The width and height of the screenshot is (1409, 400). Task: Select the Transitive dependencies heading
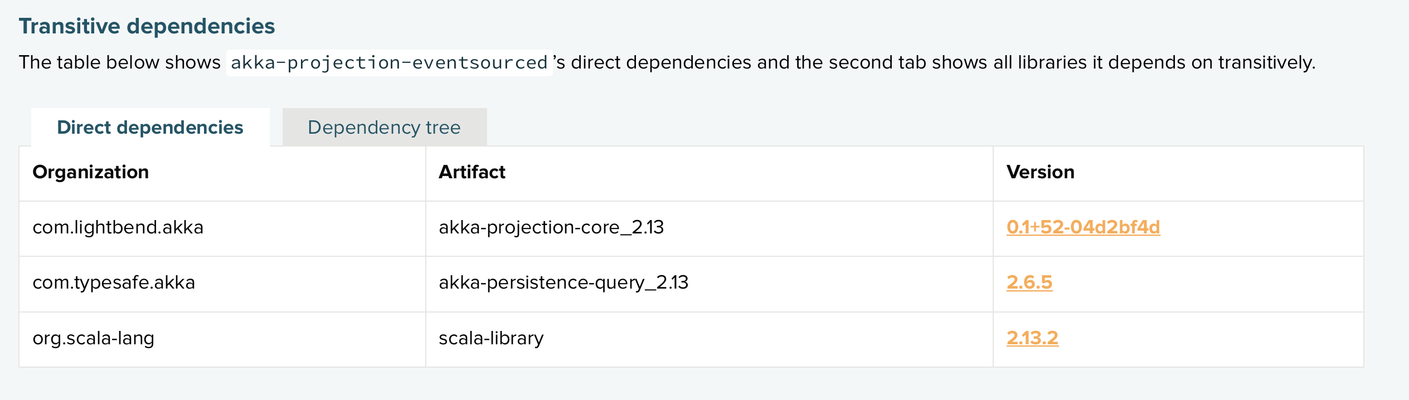click(147, 25)
